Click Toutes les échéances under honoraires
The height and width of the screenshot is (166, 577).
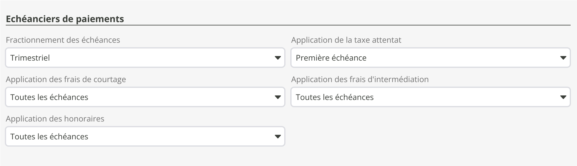point(49,137)
